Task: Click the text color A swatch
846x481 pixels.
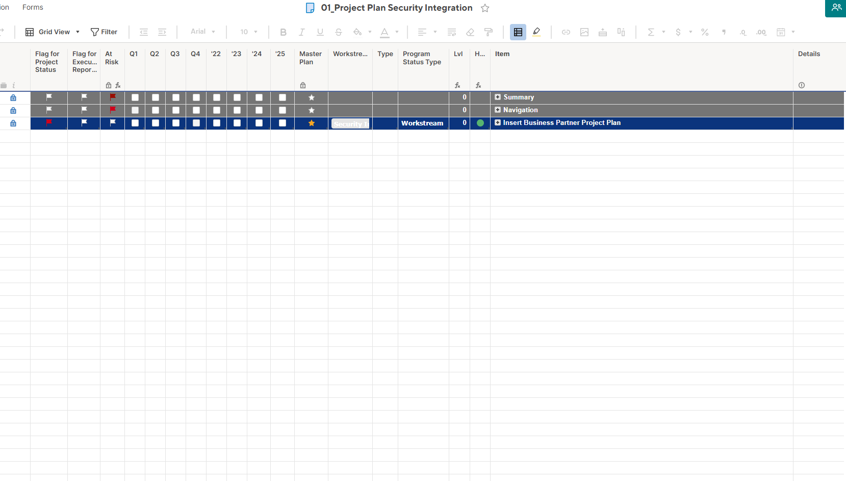Action: coord(385,33)
